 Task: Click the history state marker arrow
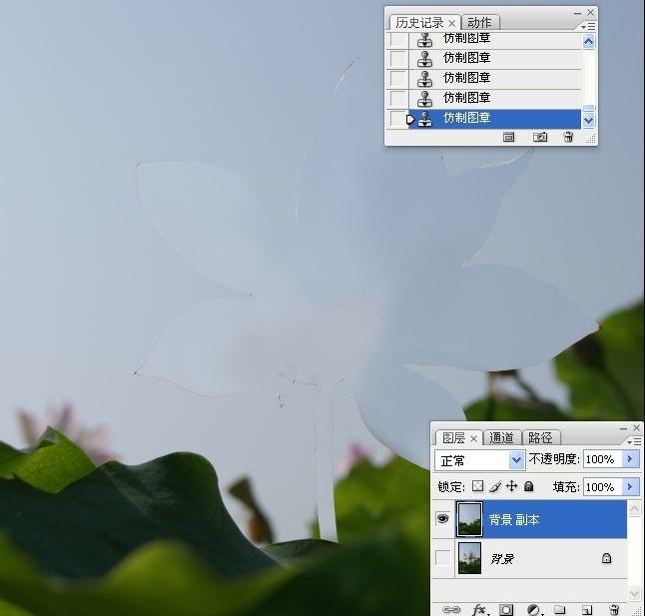(x=410, y=120)
